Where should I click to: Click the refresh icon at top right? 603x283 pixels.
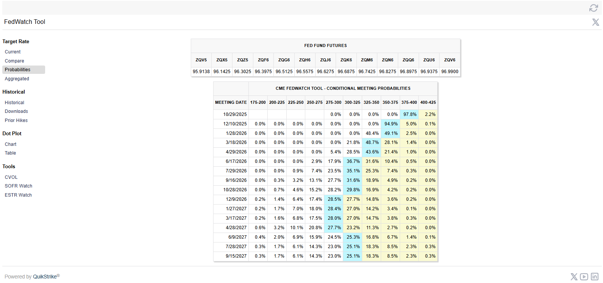[x=593, y=8]
